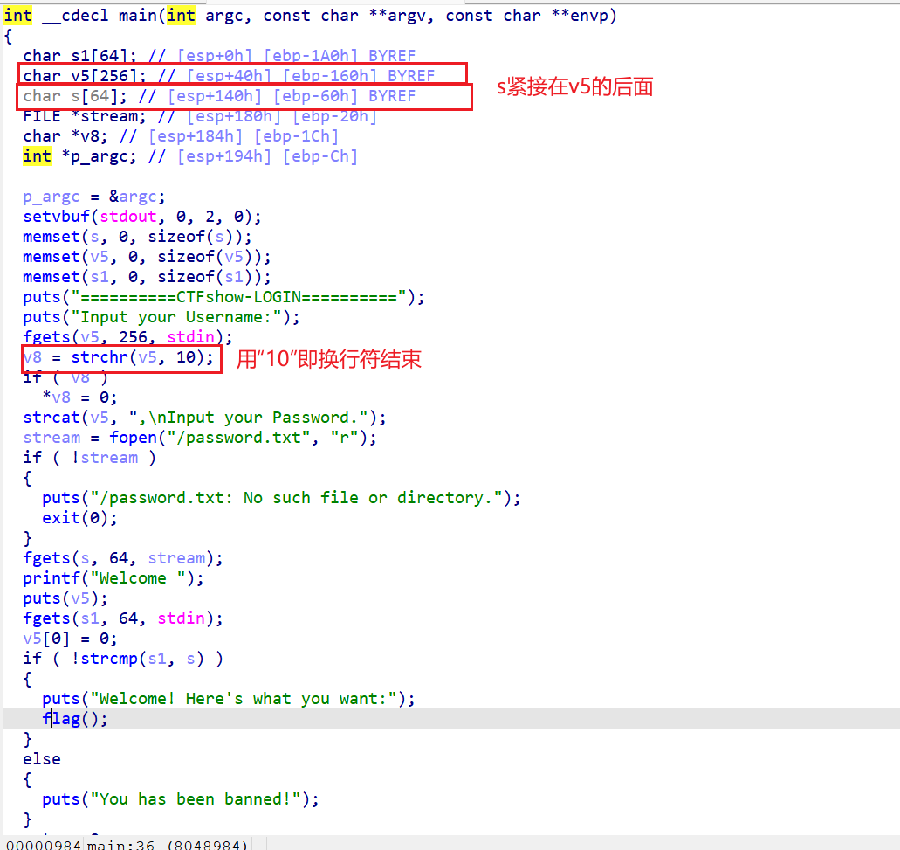Image resolution: width=900 pixels, height=850 pixels.
Task: Click the 00000984 offset in status bar
Action: tap(44, 844)
